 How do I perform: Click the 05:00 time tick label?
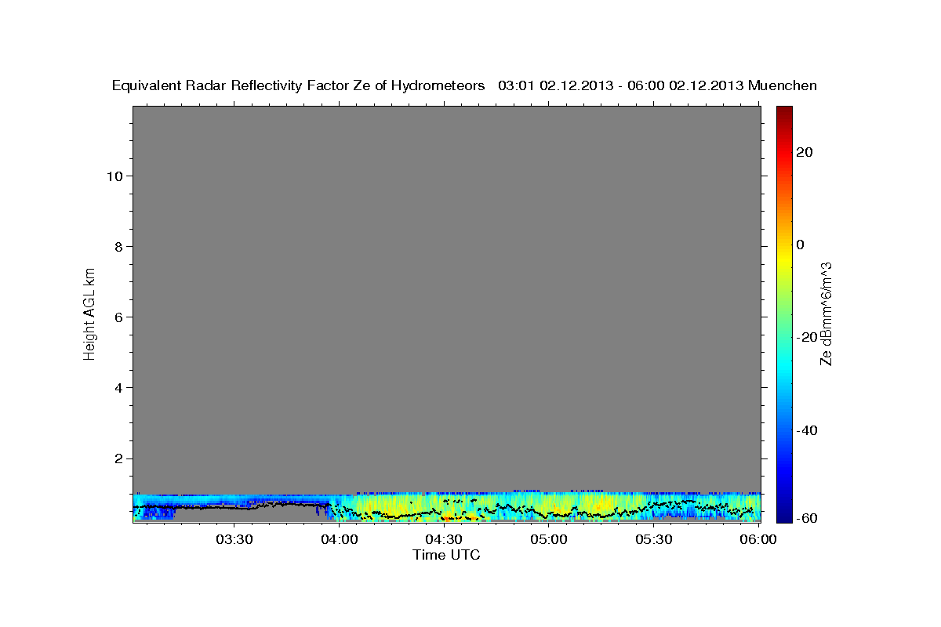[549, 539]
